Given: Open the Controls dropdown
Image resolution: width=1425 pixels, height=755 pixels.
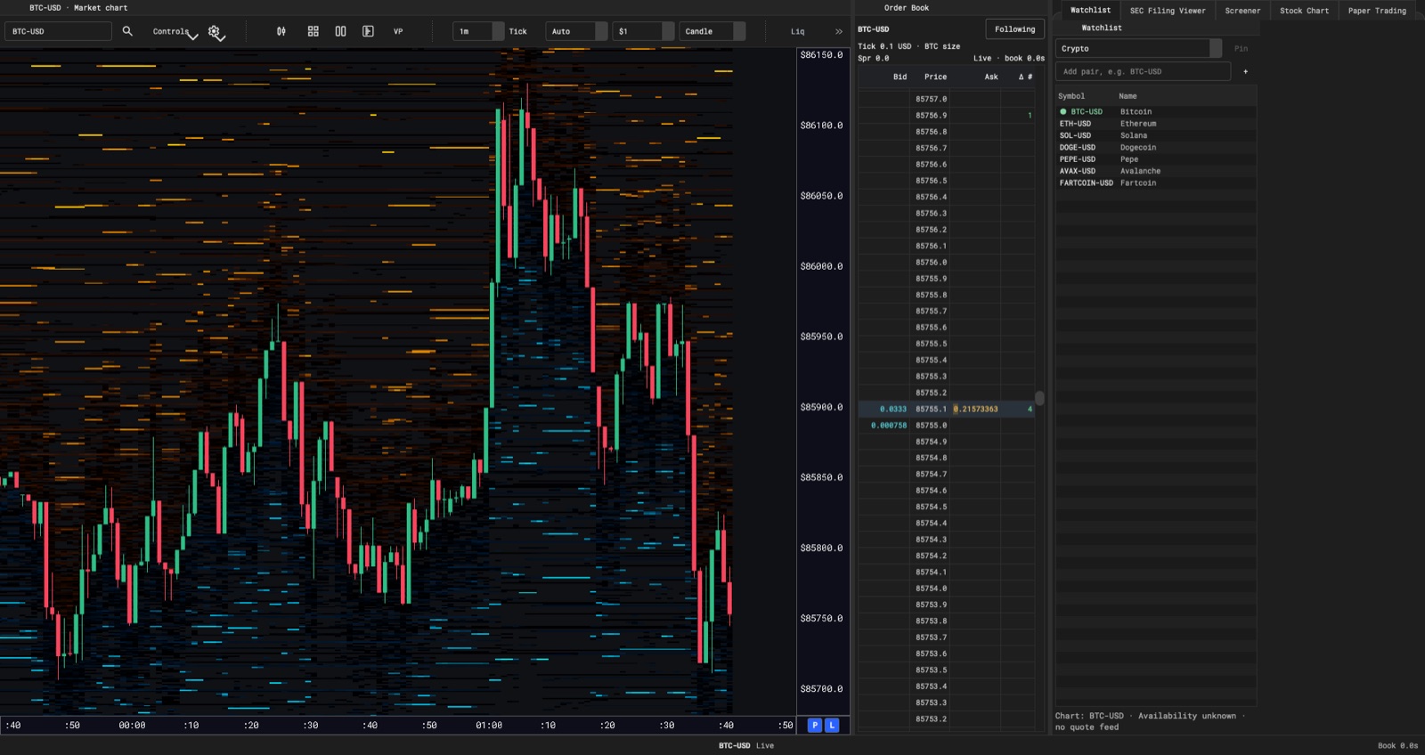Looking at the screenshot, I should click(x=175, y=31).
